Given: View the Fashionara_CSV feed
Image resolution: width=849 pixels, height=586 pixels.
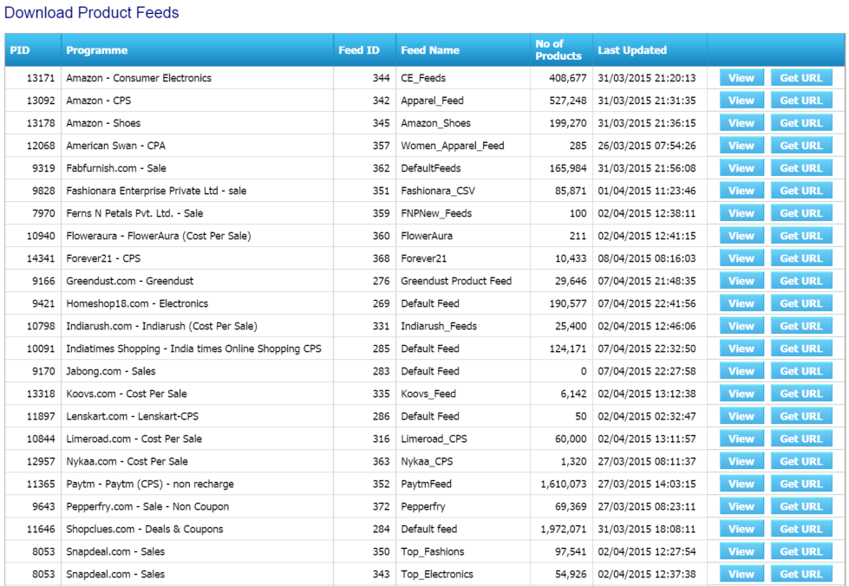Looking at the screenshot, I should [741, 191].
